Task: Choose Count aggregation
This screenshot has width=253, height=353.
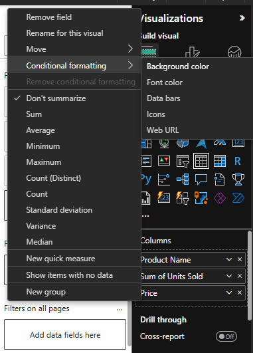Action: pos(74,194)
